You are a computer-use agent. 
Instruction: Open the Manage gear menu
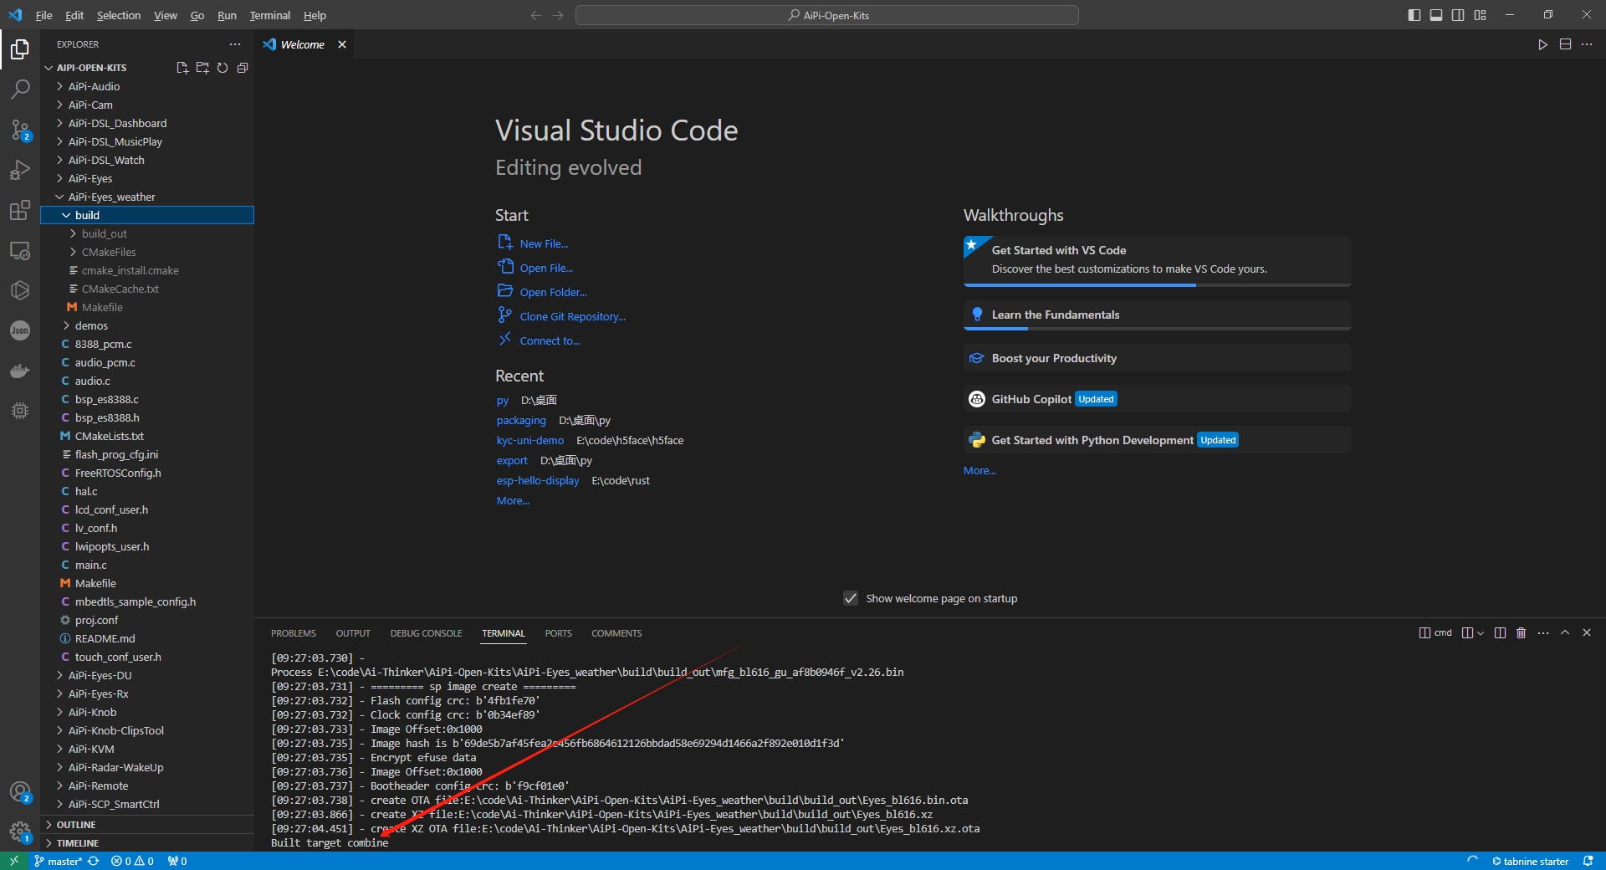click(x=20, y=832)
